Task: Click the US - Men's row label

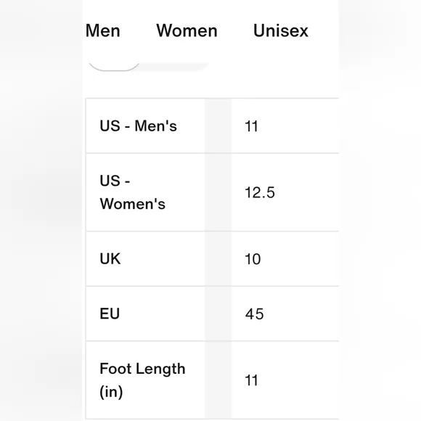Action: point(138,126)
